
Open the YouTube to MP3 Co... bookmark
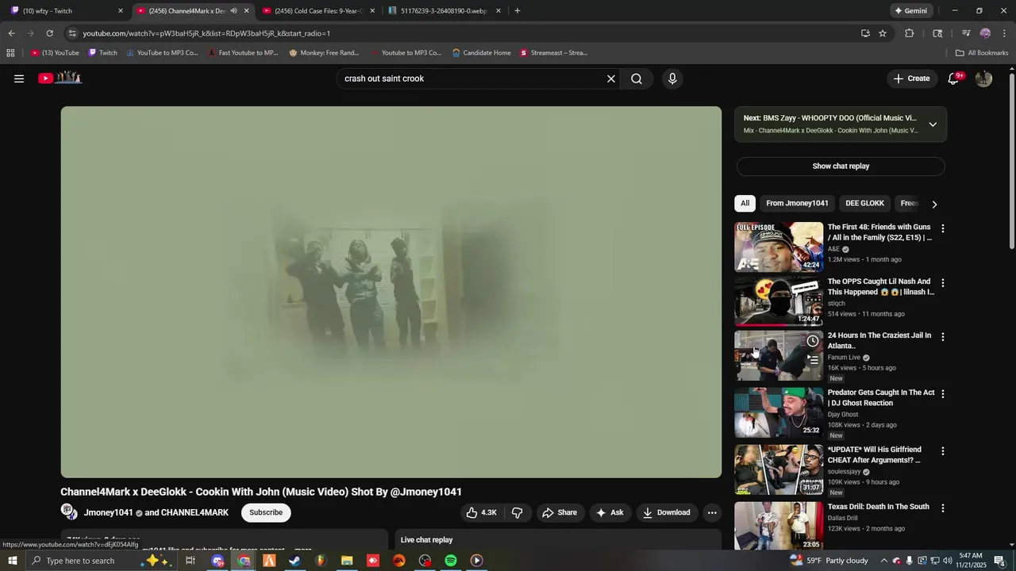(162, 53)
